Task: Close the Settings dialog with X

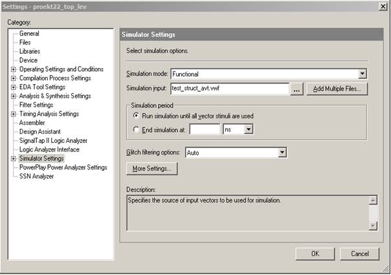Action: tap(383, 6)
